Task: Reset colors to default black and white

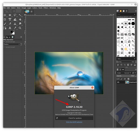Action: pyautogui.click(x=11, y=34)
